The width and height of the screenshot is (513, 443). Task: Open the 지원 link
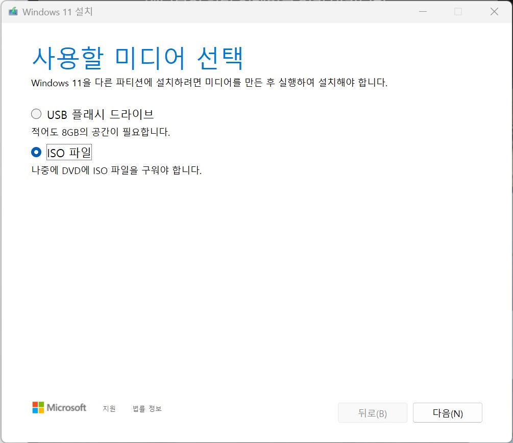pos(109,409)
